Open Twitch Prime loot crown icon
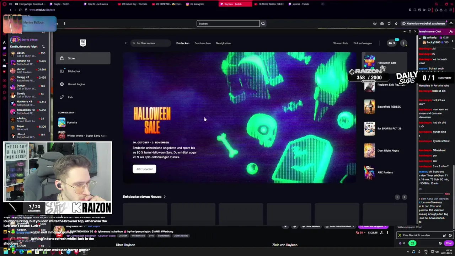Image resolution: width=455 pixels, height=256 pixels. point(375,23)
